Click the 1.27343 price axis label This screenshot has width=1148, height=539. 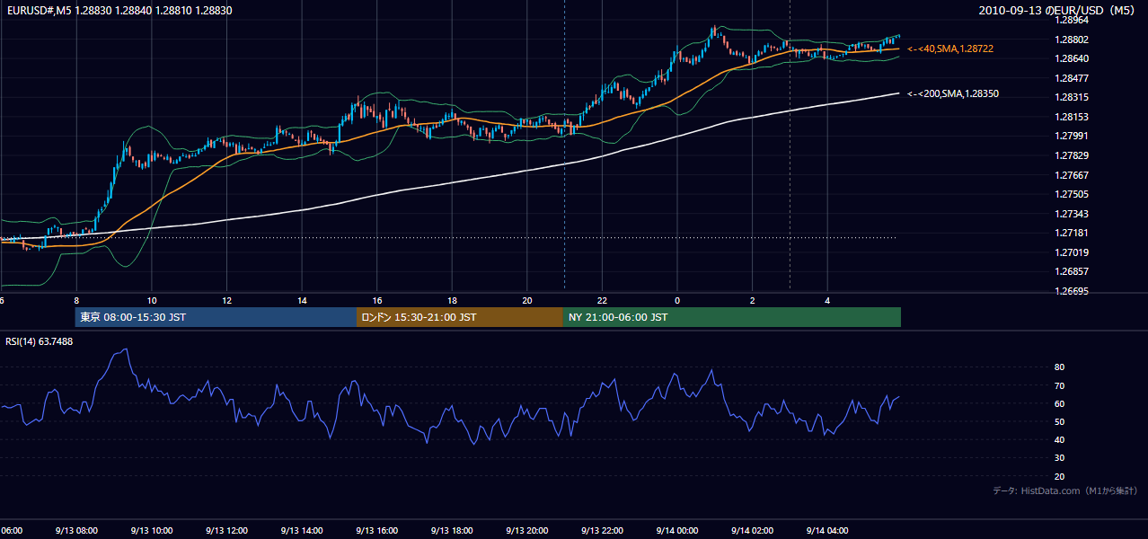click(1071, 214)
